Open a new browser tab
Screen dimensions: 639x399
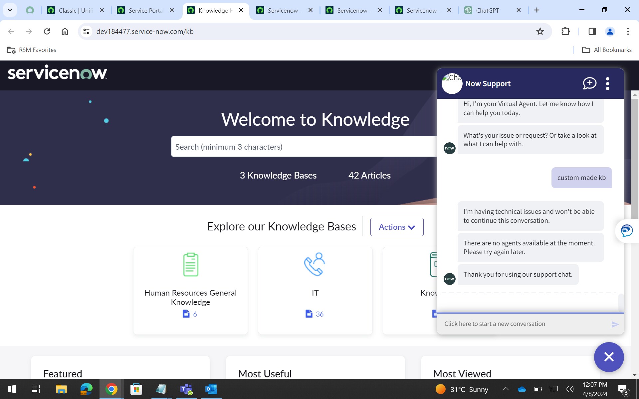537,10
